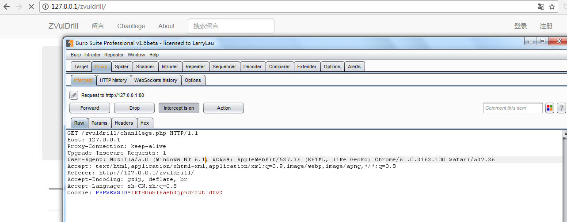Open the Chanllege navigation link
The image size is (567, 222).
(x=131, y=26)
